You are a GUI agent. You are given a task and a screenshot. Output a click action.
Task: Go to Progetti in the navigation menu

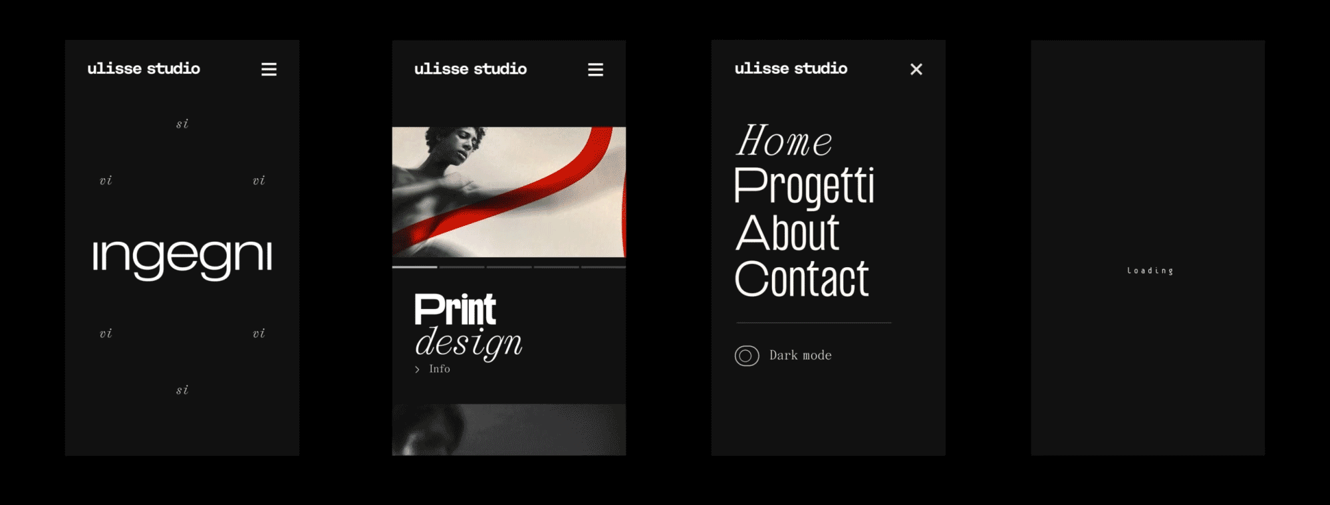(804, 186)
